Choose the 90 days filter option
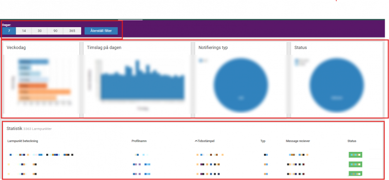This screenshot has width=389, height=180. [x=55, y=31]
